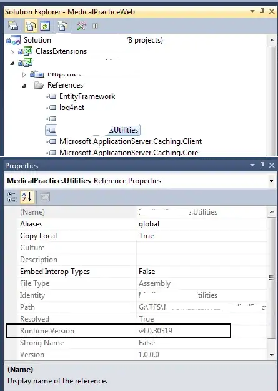This screenshot has width=278, height=391.
Task: Switch Properties grid to Categorized view
Action: point(12,197)
